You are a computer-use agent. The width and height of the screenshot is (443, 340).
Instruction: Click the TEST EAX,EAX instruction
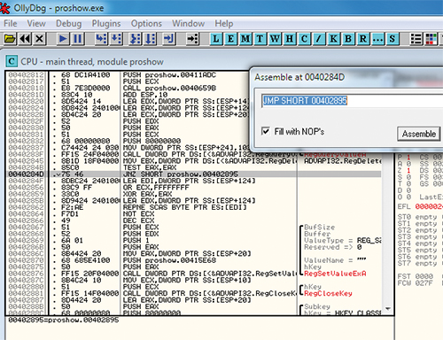[x=150, y=167]
